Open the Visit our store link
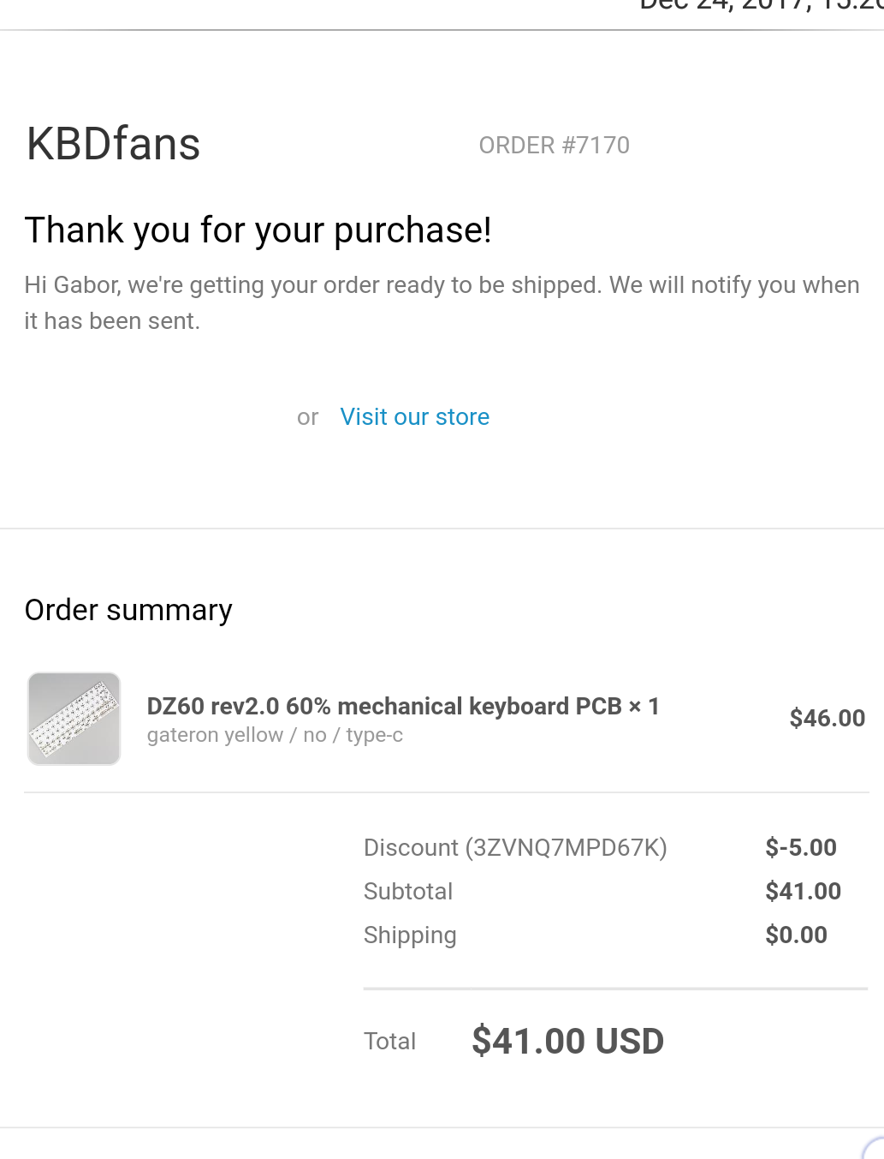Screen dimensions: 884x1159 pos(415,417)
